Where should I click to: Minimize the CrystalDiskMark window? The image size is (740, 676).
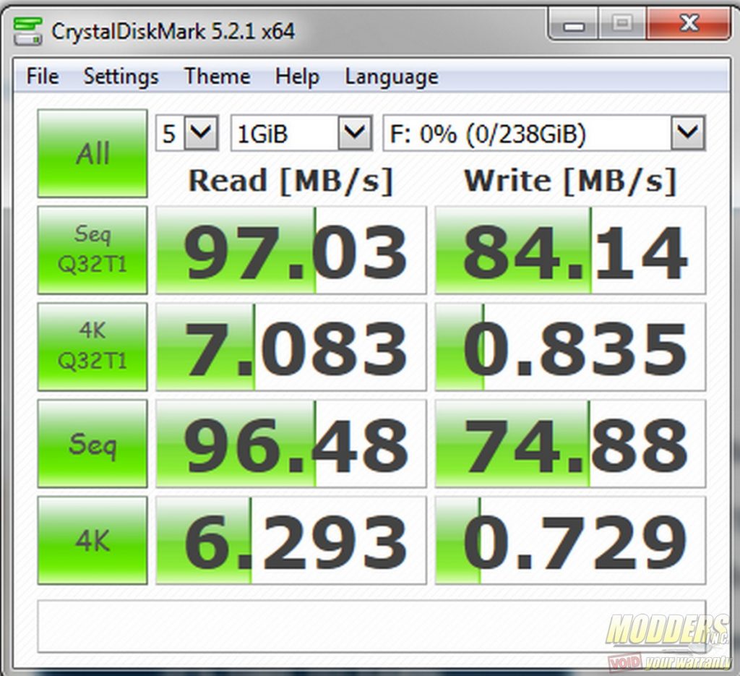574,25
